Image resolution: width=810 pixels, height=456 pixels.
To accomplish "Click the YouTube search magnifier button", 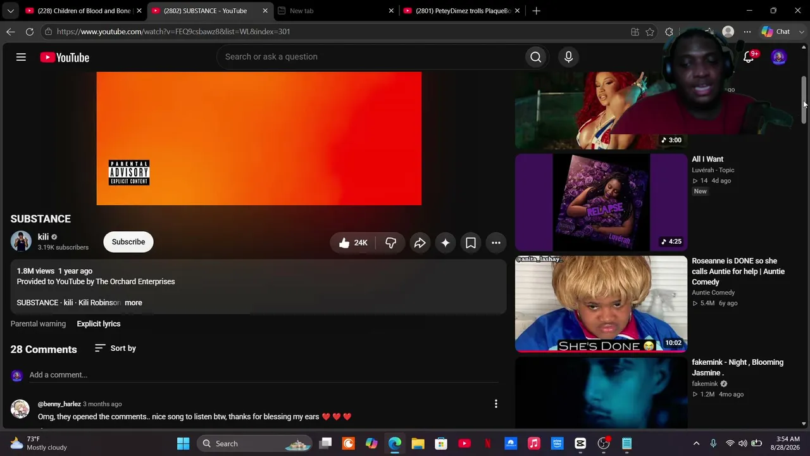I will tap(535, 57).
